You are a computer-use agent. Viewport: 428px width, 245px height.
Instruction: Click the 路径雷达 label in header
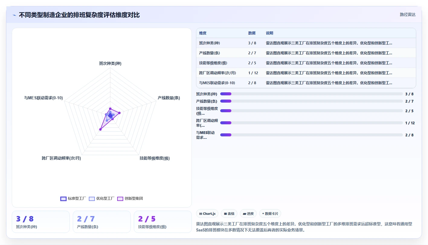(407, 14)
